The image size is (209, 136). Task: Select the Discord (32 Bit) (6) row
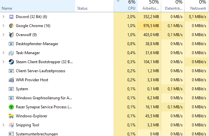pos(104,17)
